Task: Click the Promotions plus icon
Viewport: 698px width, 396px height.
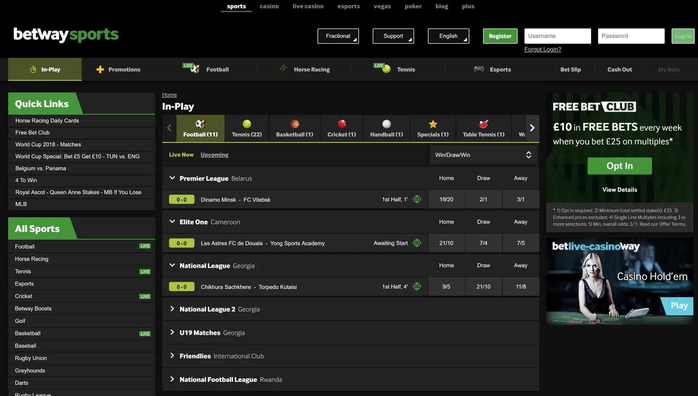Action: point(100,69)
